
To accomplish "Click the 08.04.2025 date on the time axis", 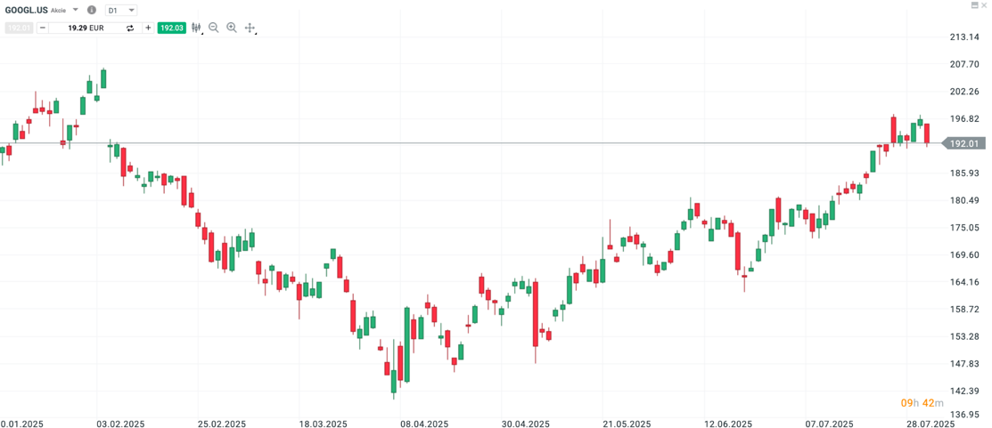I will click(x=425, y=424).
